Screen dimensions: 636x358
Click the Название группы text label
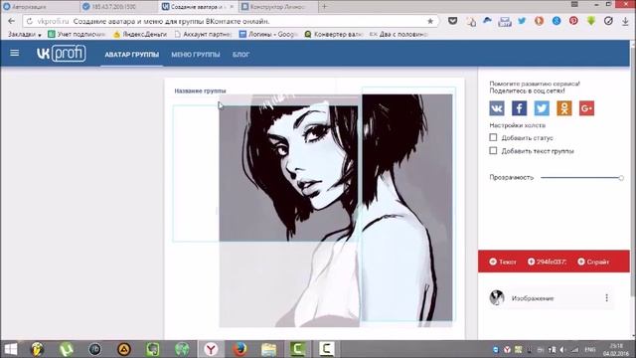200,90
